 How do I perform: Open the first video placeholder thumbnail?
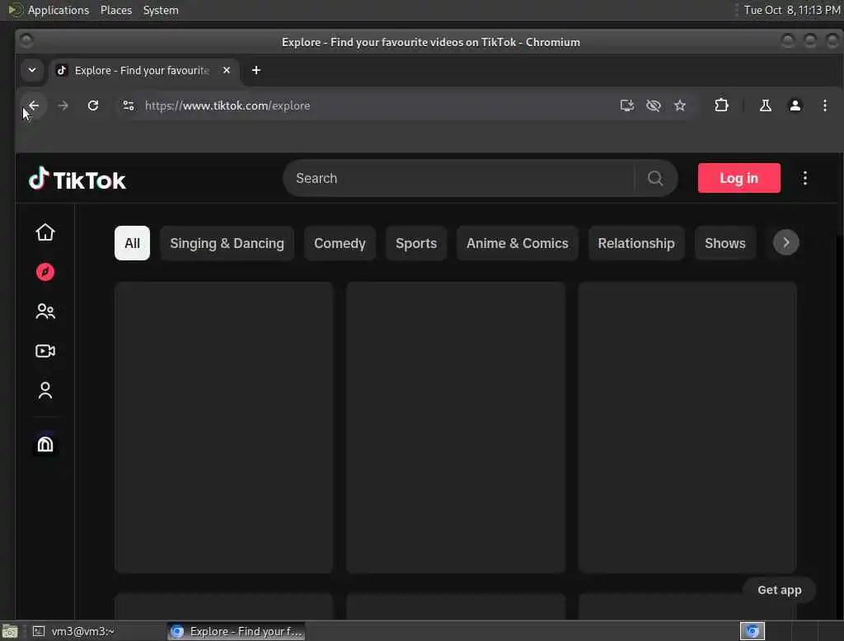coord(223,428)
